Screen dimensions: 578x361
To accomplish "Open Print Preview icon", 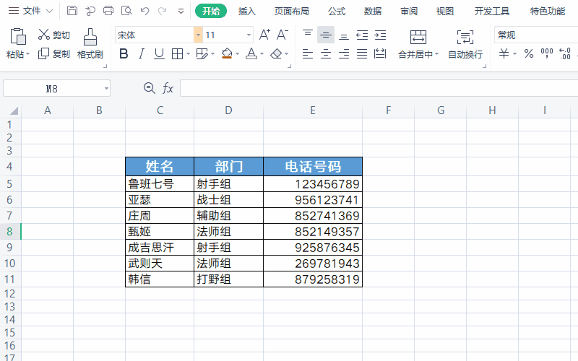I will (126, 11).
